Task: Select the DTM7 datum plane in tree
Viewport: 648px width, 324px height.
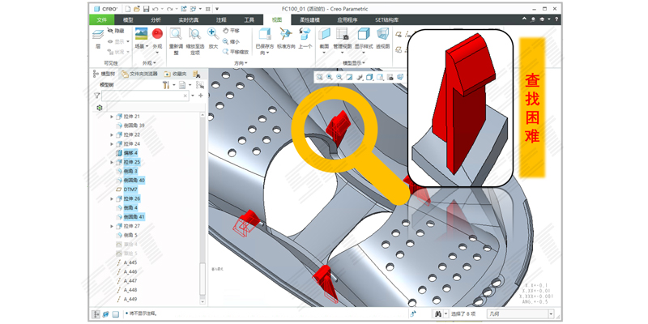Action: (130, 189)
